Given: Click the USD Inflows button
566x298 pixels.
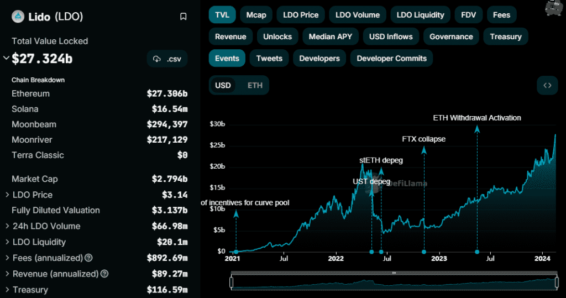Looking at the screenshot, I should tap(391, 36).
